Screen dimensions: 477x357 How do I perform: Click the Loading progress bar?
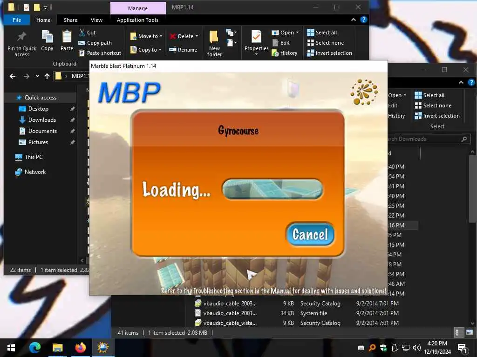click(272, 189)
